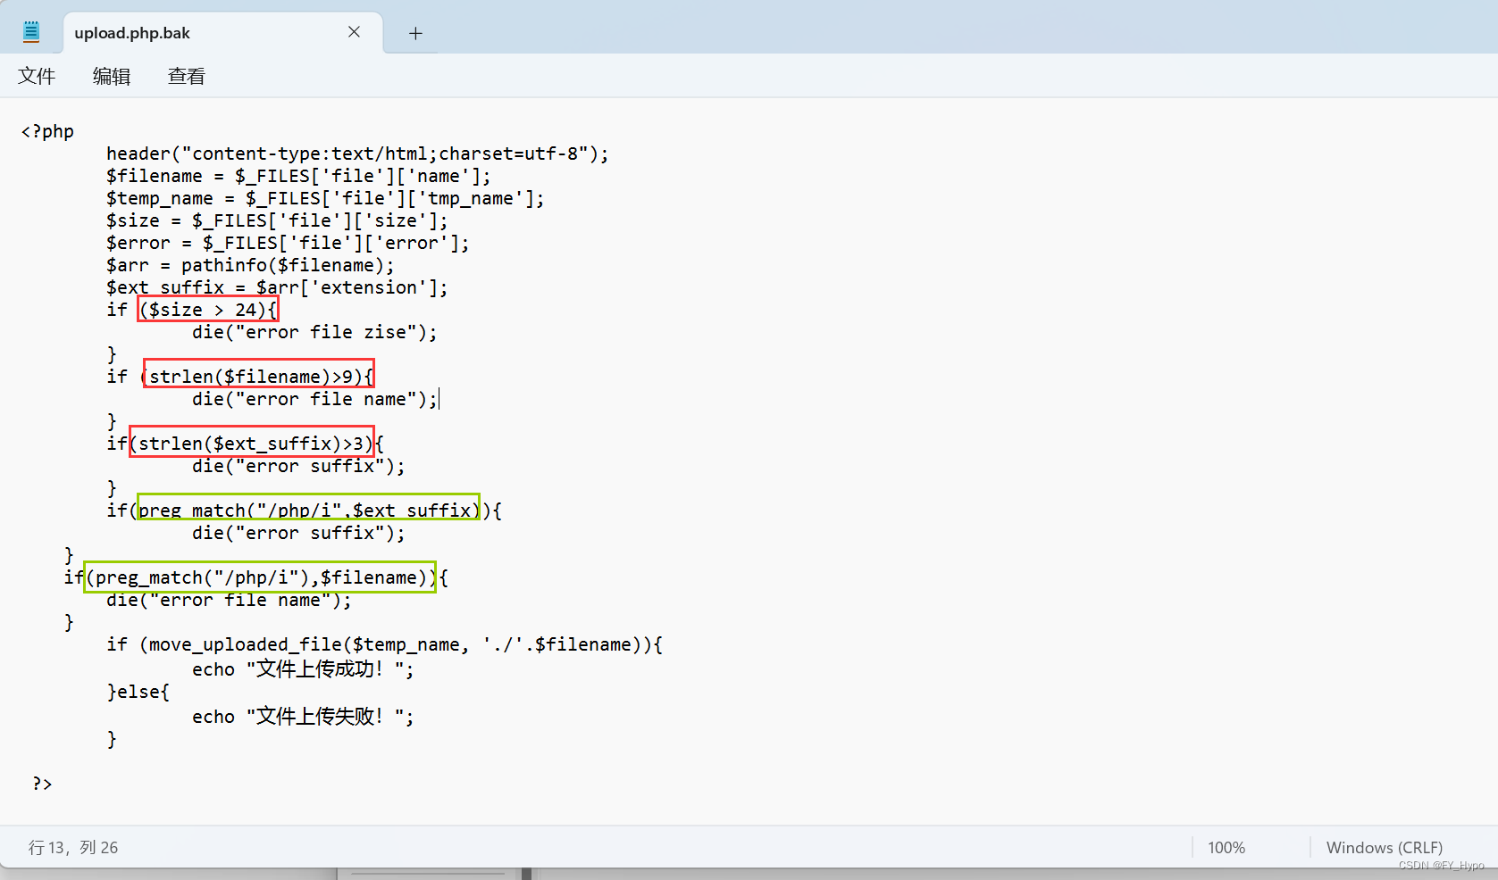Click the 行 13, 列 26 status entry

click(73, 847)
